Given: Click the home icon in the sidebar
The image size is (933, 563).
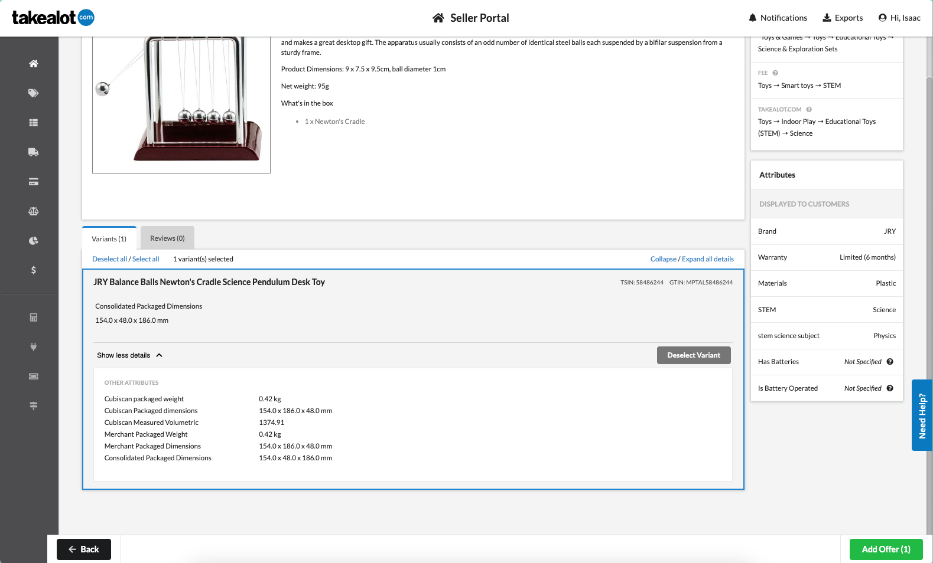Looking at the screenshot, I should pos(34,64).
